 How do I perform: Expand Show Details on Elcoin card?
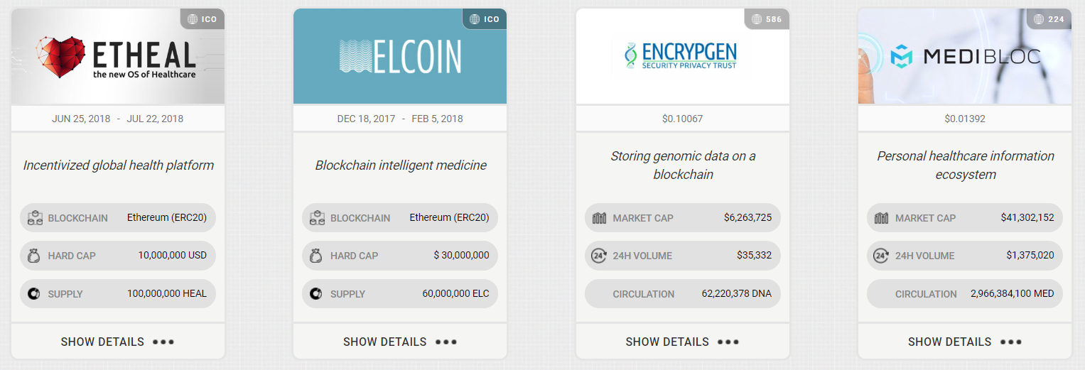(400, 342)
